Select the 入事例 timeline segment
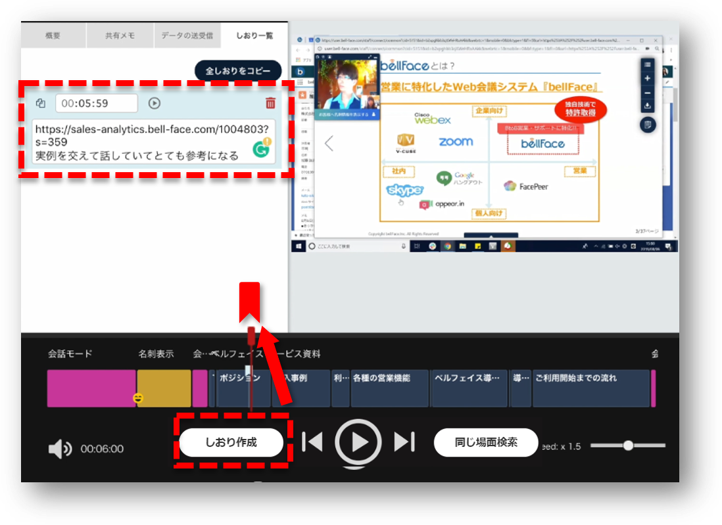The image size is (722, 525). tap(301, 388)
